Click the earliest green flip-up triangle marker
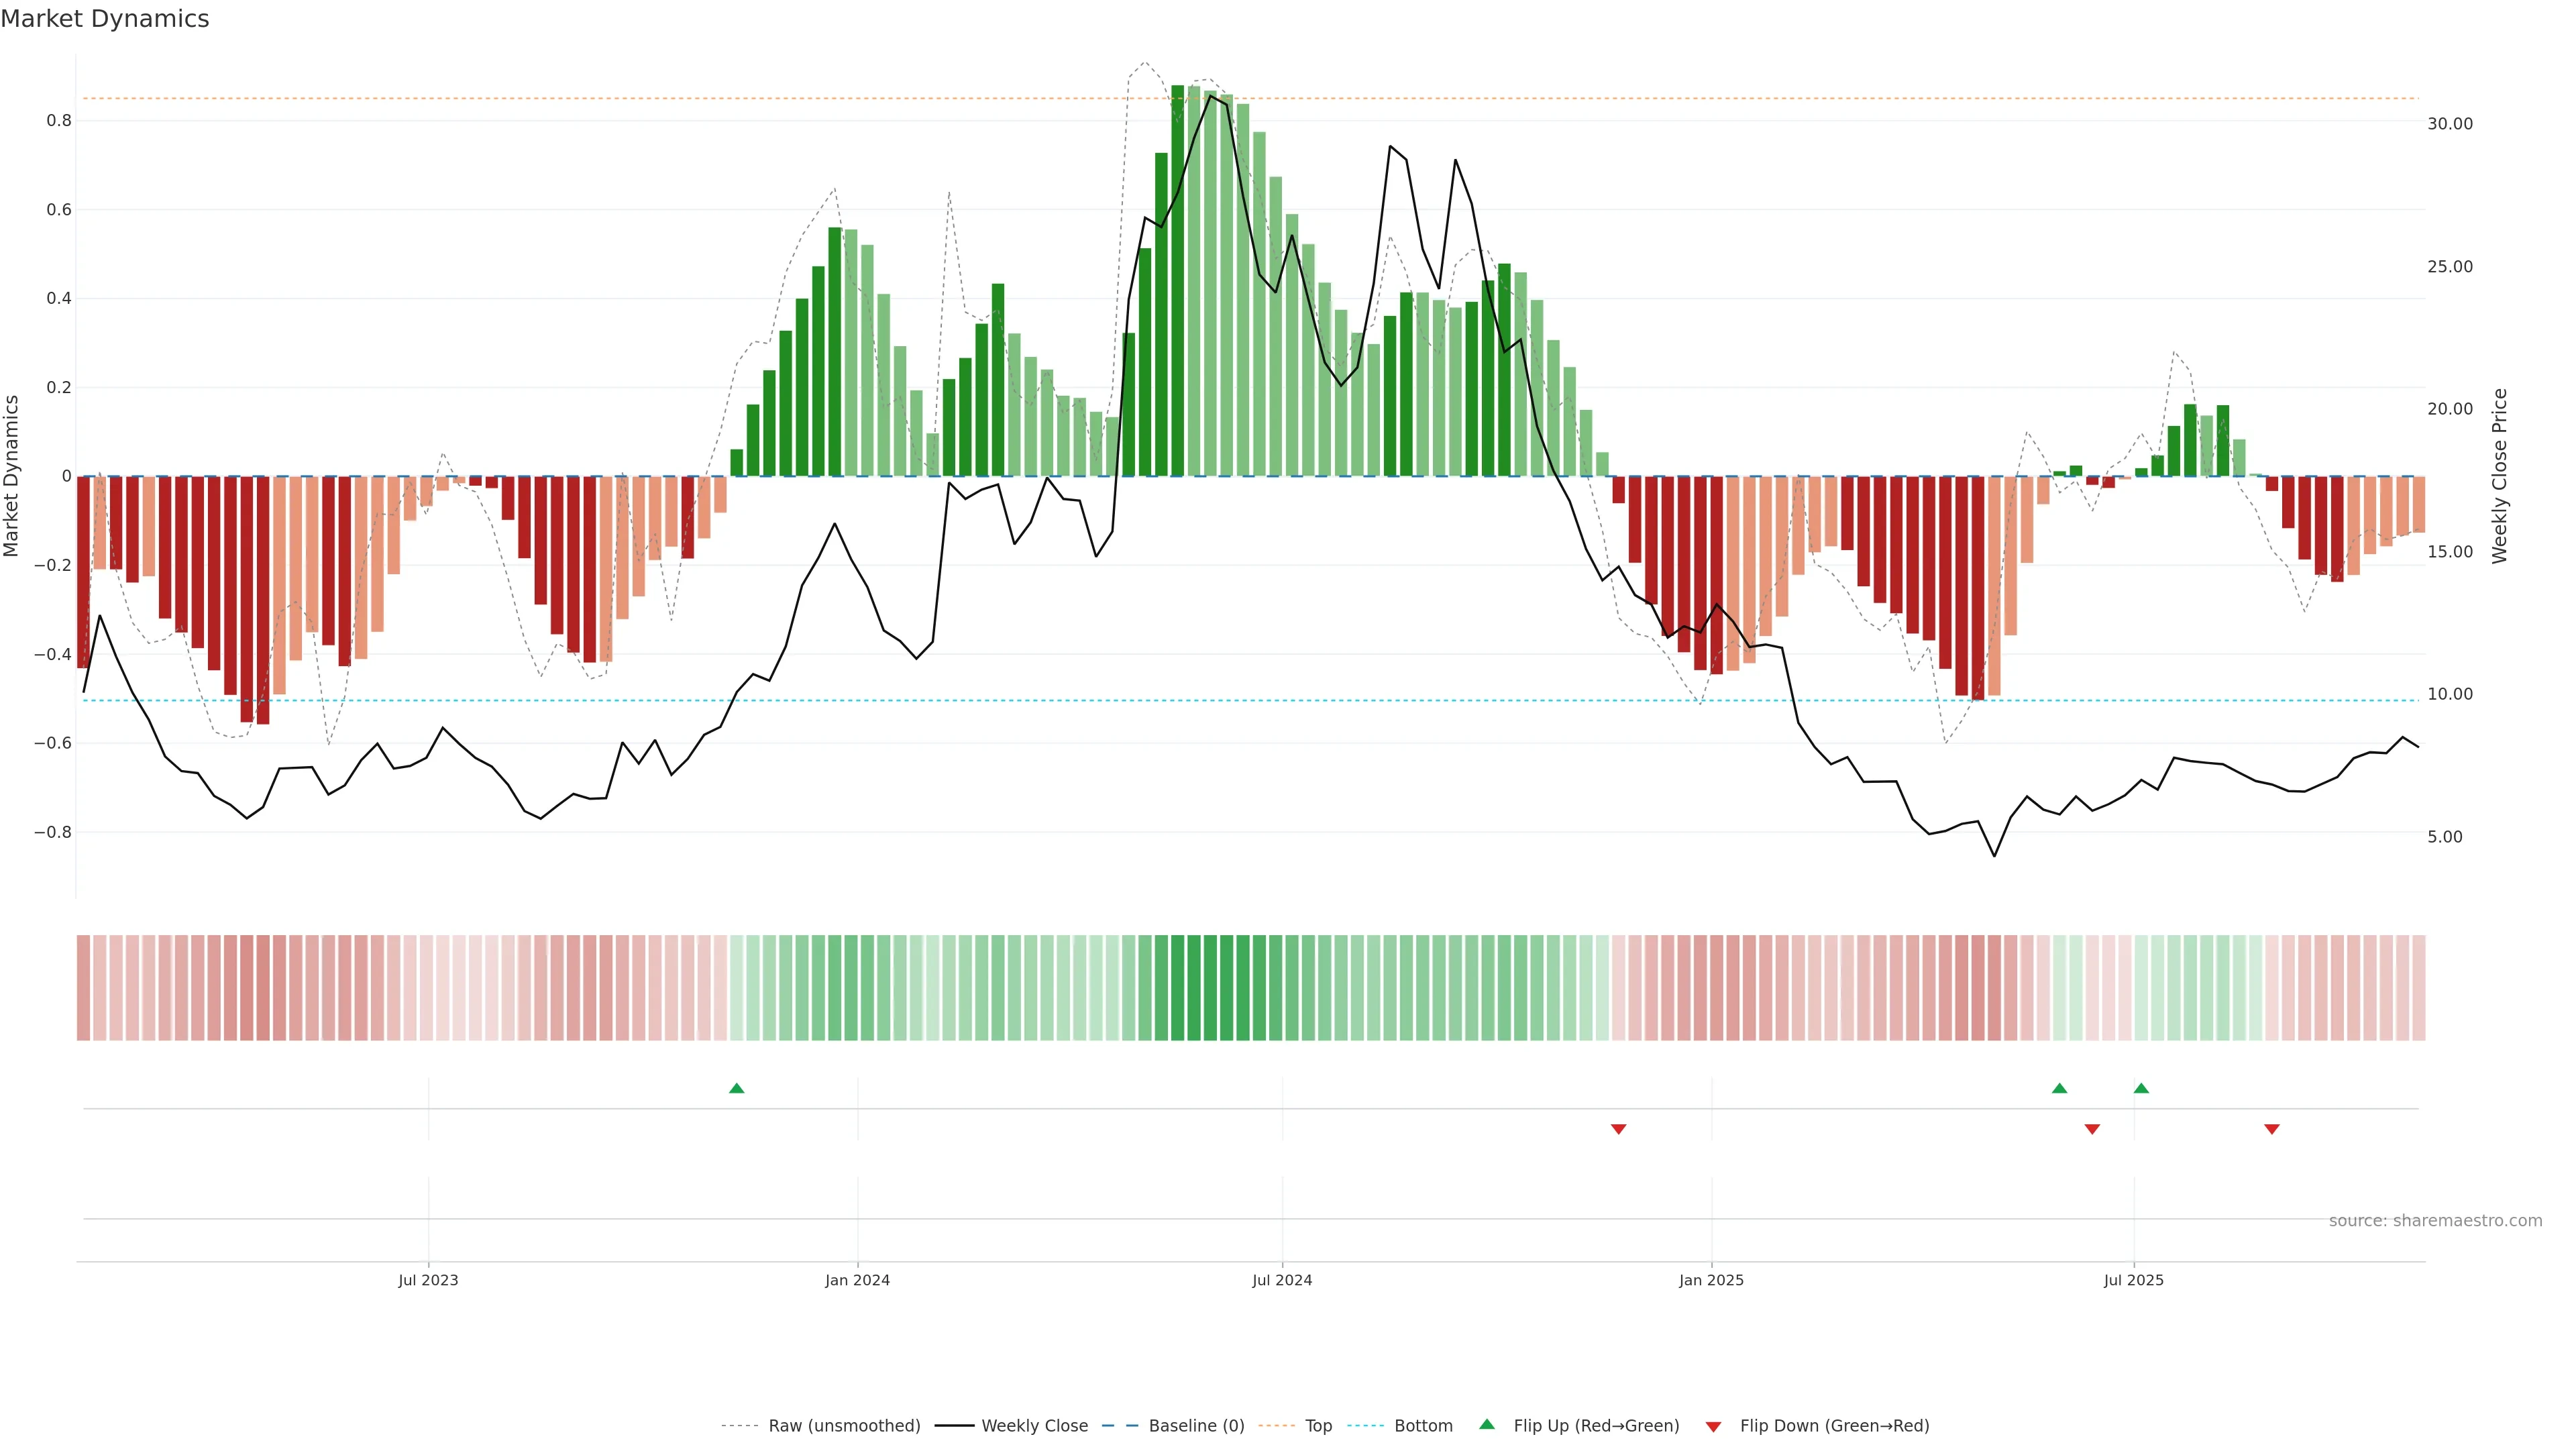The image size is (2576, 1449). (737, 1088)
